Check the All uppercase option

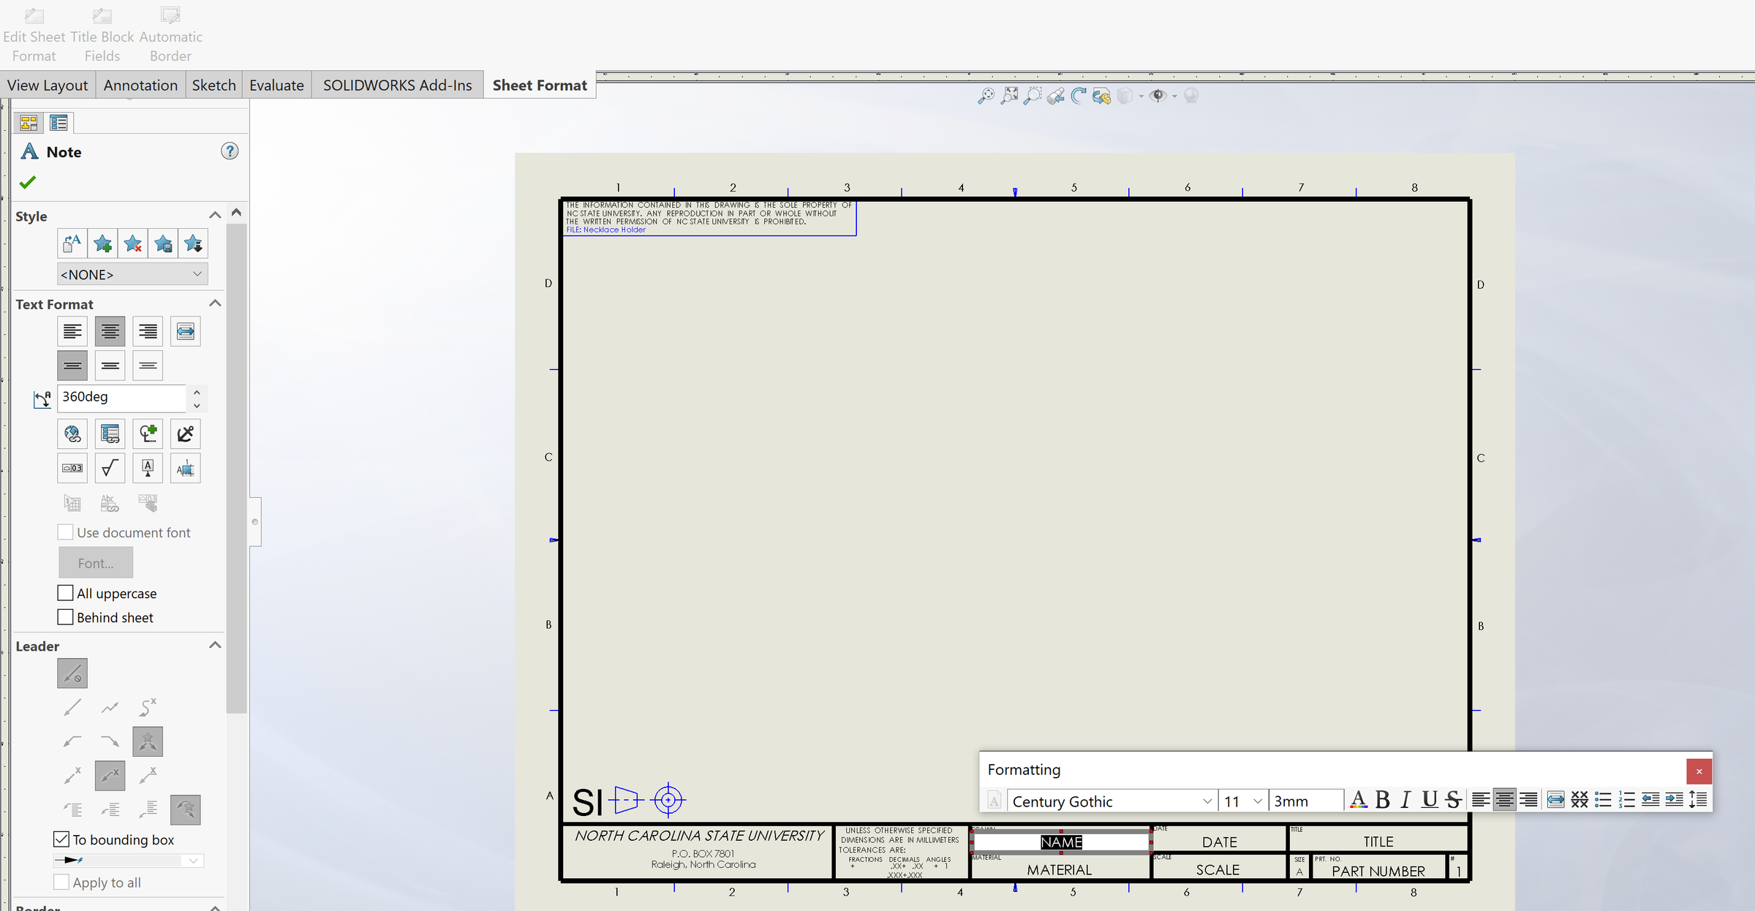pyautogui.click(x=65, y=593)
